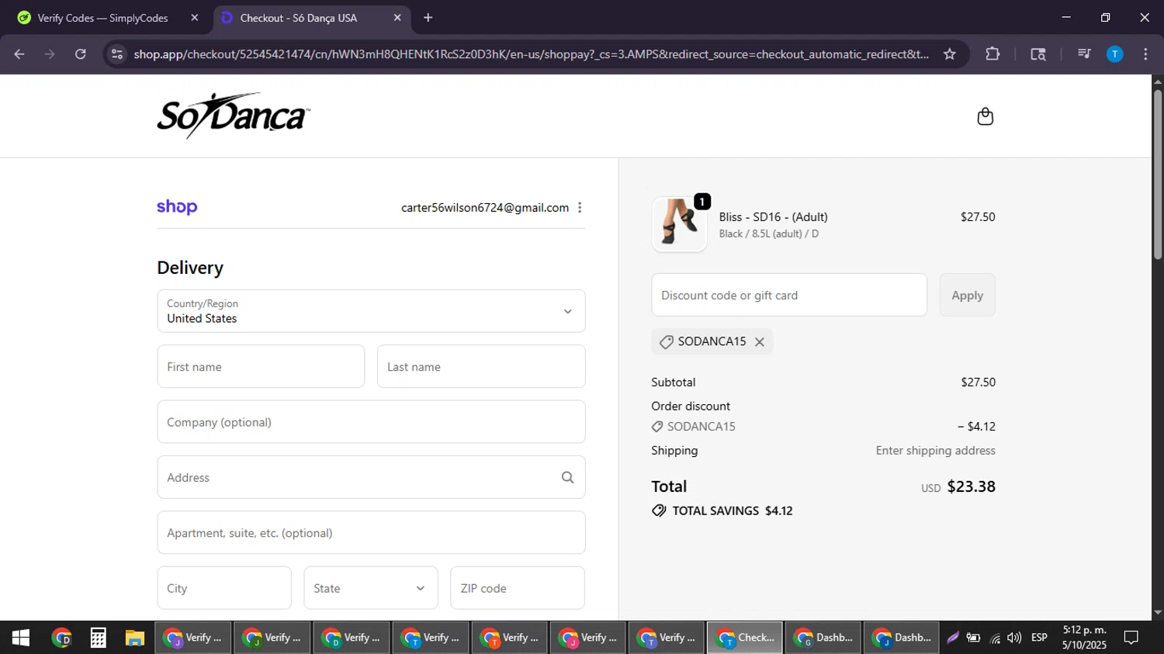Bookmark this page with the star icon
The width and height of the screenshot is (1164, 654).
tap(949, 54)
